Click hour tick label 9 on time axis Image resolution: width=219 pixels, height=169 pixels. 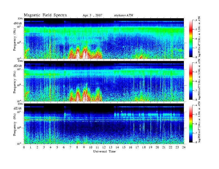(x=84, y=147)
